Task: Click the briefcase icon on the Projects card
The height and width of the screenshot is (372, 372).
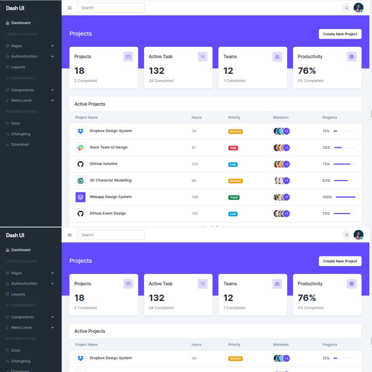Action: (128, 56)
